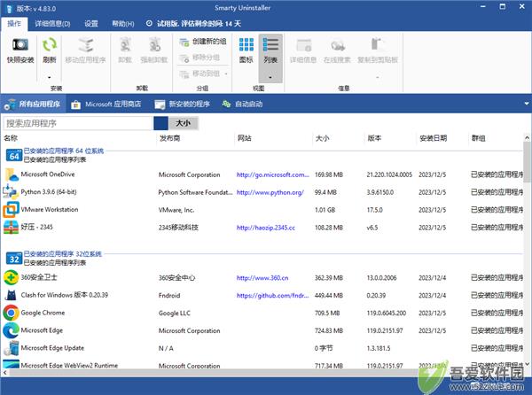Select the Python 3.9.6 installer icon
Image resolution: width=532 pixels, height=395 pixels.
pos(11,192)
